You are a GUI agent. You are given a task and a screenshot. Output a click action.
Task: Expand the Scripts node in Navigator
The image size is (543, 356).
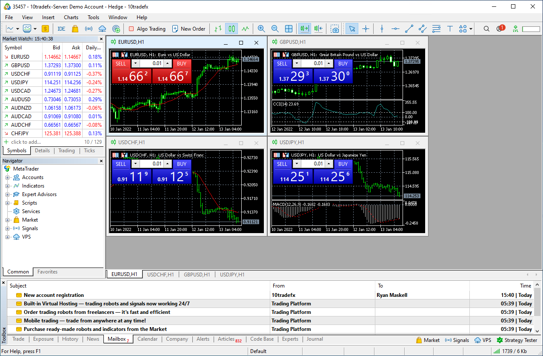click(x=7, y=203)
